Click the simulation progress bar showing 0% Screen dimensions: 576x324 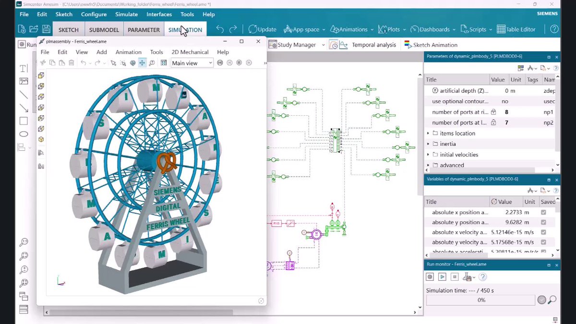pos(480,300)
